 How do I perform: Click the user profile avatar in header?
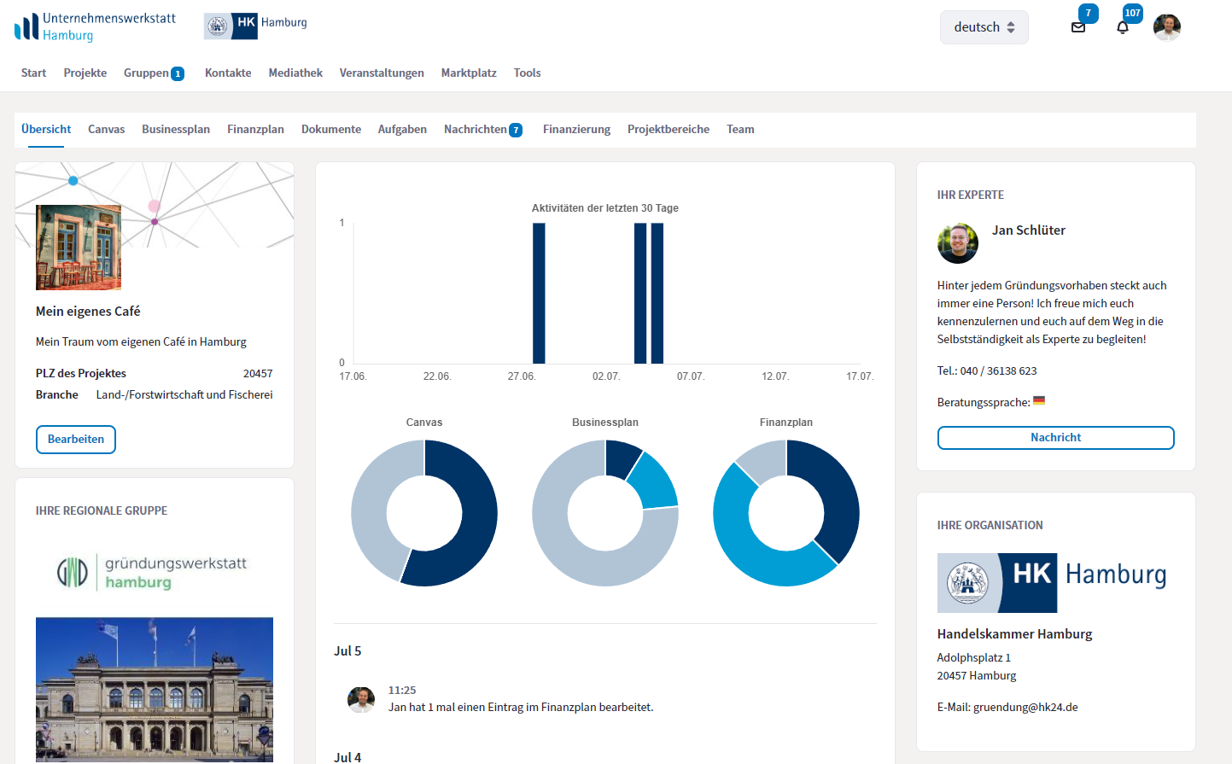[x=1166, y=27]
